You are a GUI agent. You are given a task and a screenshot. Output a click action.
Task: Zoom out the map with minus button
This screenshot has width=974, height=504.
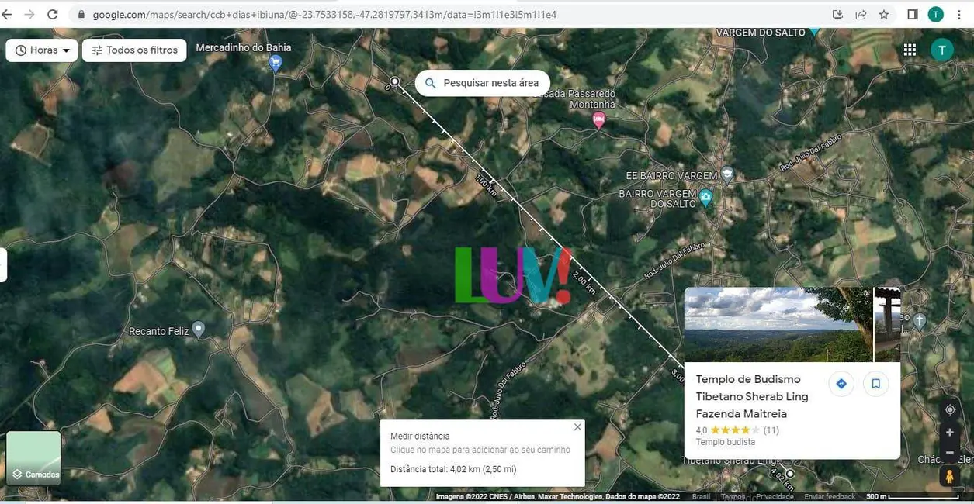pos(950,452)
